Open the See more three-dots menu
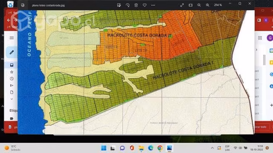The height and width of the screenshot is (153, 273). 153,5
